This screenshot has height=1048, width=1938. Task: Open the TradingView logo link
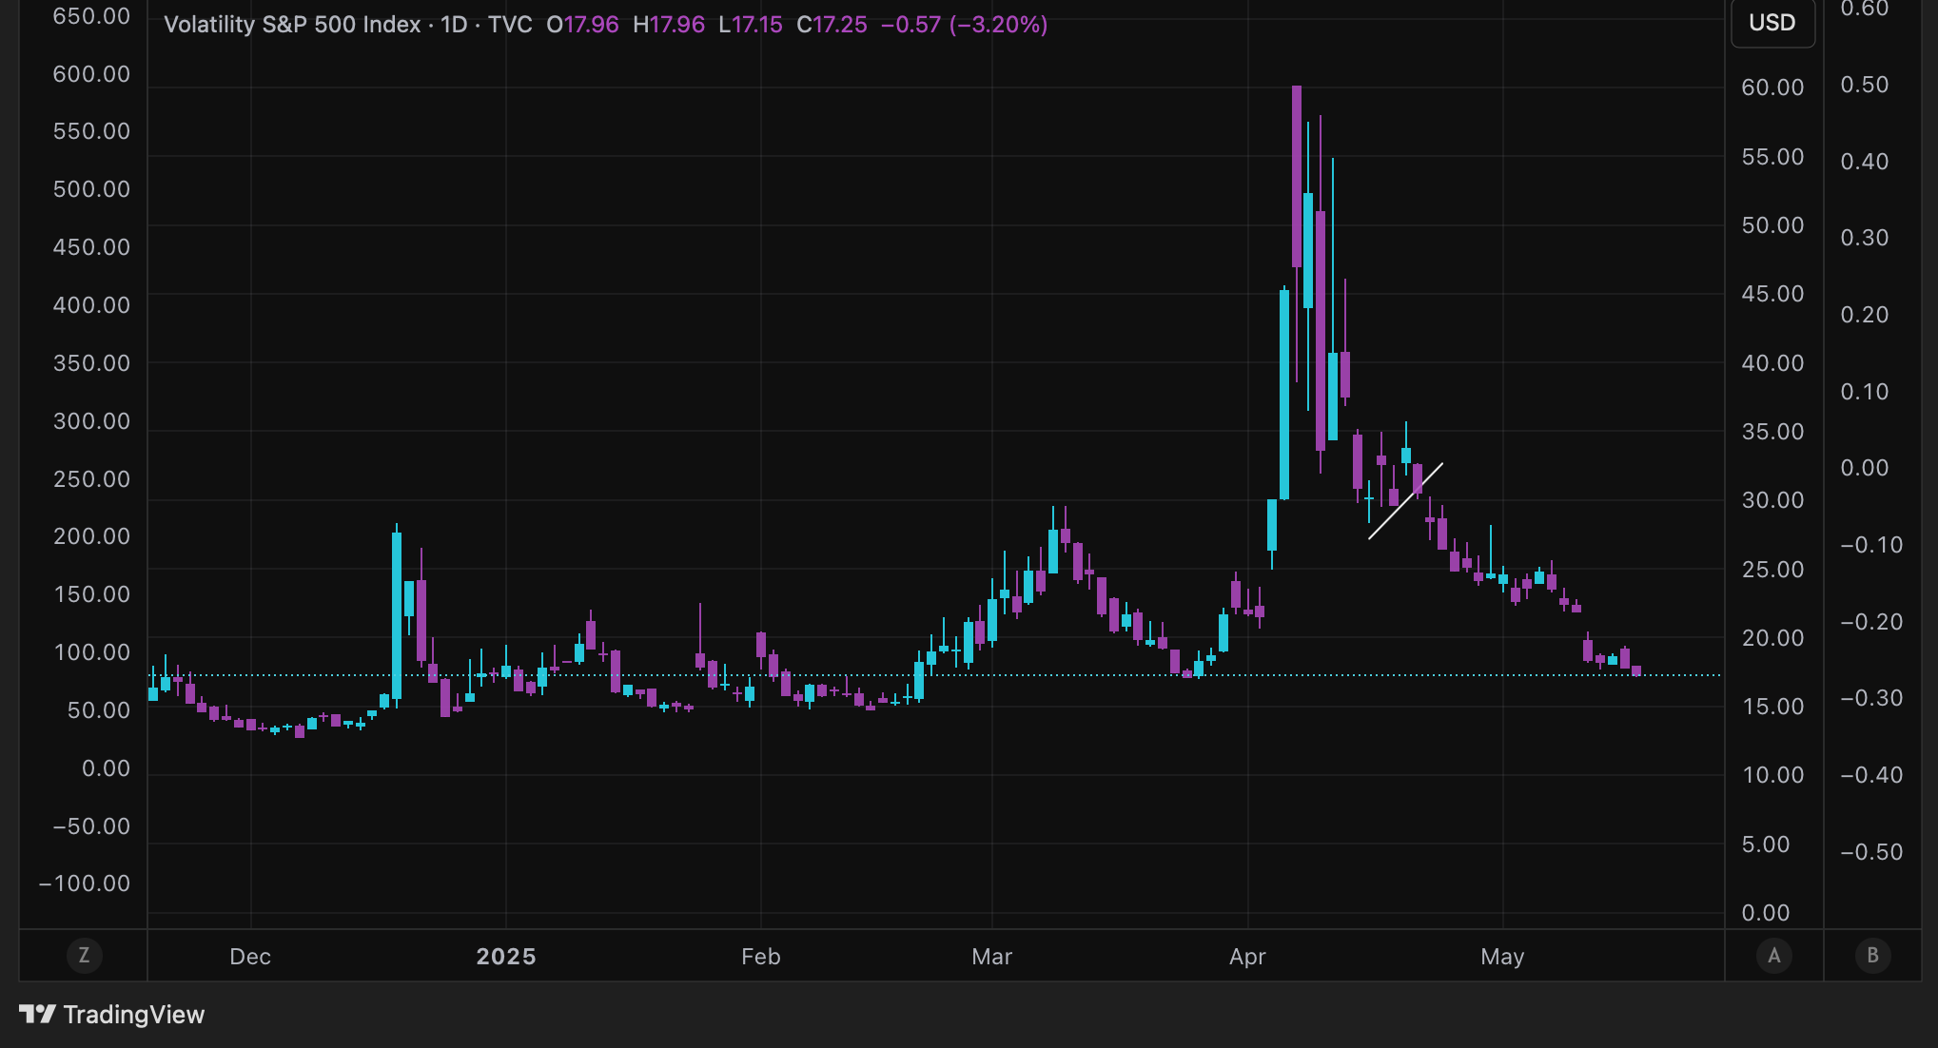pos(112,1015)
